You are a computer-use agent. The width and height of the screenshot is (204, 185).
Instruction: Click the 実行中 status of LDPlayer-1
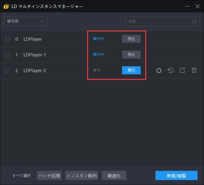pos(99,54)
